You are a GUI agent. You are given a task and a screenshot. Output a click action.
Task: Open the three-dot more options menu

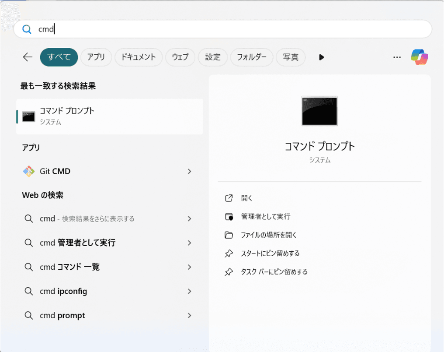pyautogui.click(x=397, y=57)
